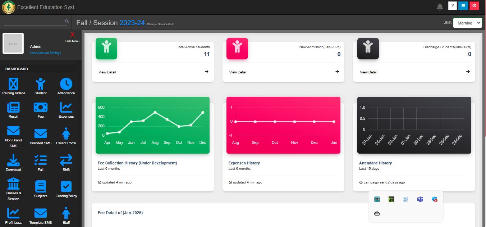This screenshot has height=227, width=486.
Task: Open the Training Videos module
Action: coord(13,84)
